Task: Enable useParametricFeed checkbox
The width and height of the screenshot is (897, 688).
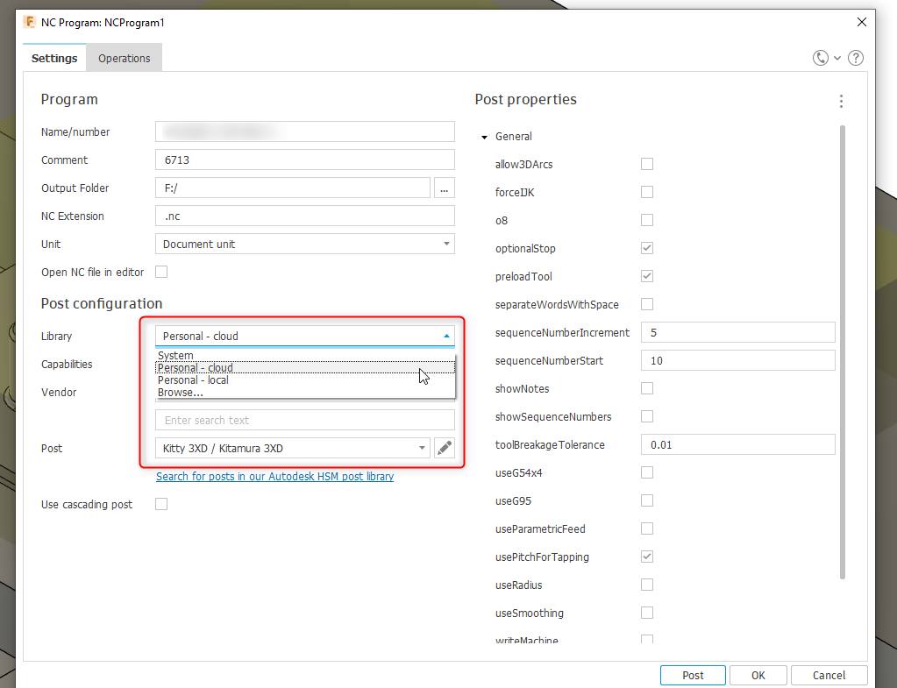Action: coord(647,528)
